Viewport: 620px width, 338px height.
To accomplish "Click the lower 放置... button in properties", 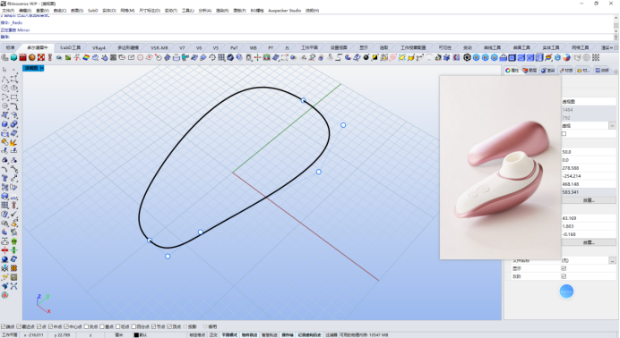I will [x=589, y=242].
